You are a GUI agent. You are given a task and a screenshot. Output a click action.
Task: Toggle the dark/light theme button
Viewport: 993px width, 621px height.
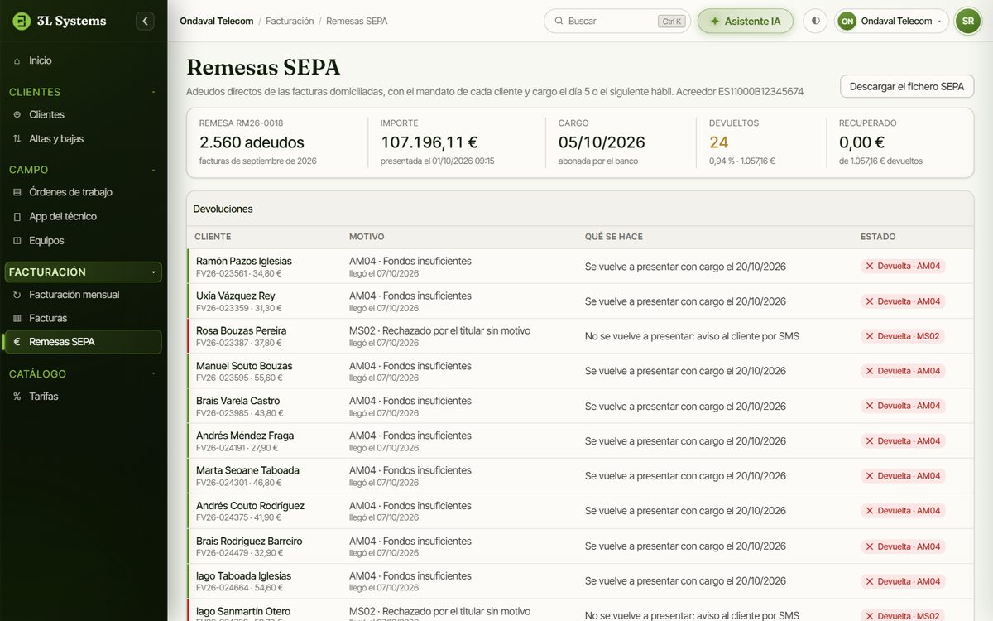coord(815,21)
